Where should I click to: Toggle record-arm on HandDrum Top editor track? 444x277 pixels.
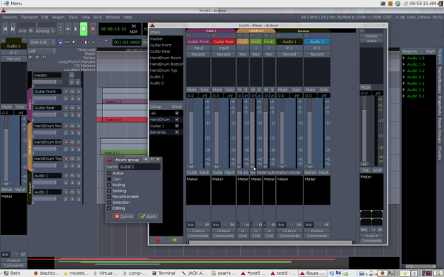point(66,159)
